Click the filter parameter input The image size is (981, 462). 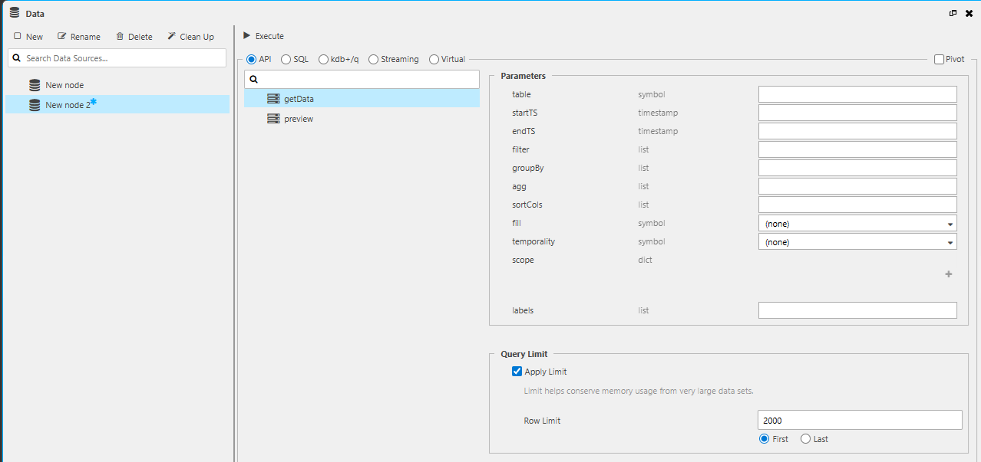[857, 149]
